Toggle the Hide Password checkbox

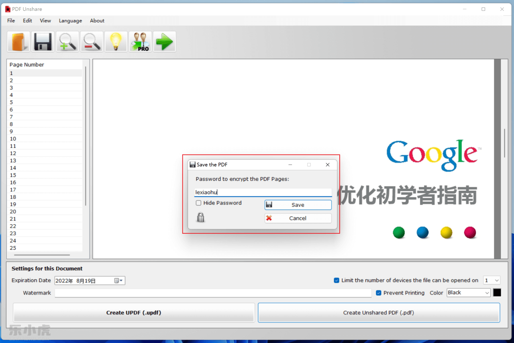click(x=198, y=203)
